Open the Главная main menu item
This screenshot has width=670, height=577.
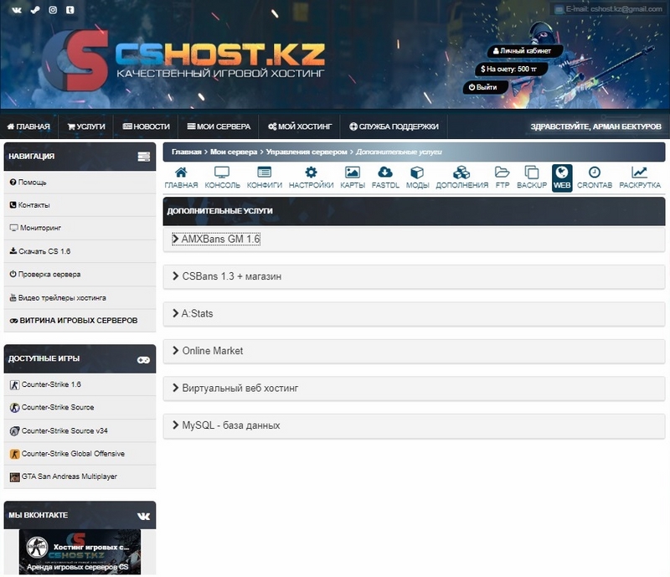[x=28, y=126]
